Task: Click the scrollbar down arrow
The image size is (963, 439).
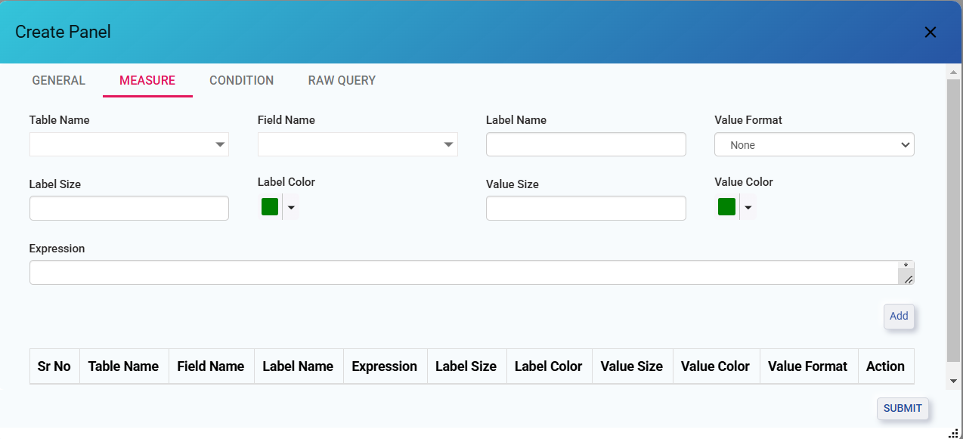Action: 953,381
